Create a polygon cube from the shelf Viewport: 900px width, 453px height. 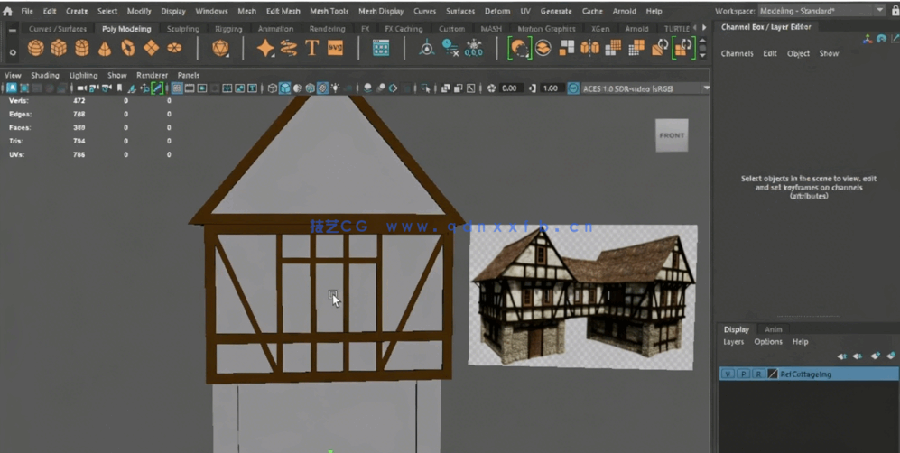(59, 48)
